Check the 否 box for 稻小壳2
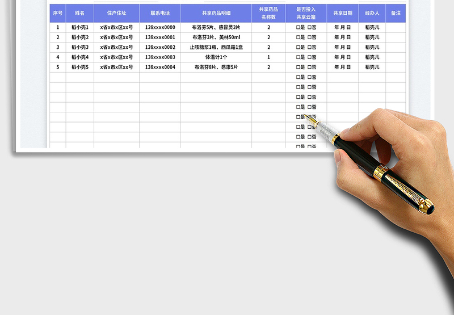The width and height of the screenshot is (454, 315). tap(309, 37)
